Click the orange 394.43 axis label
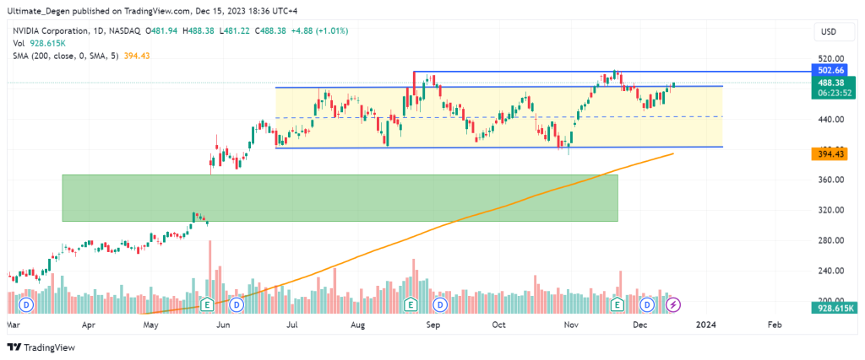Viewport: 865px width, 360px height. (x=828, y=154)
